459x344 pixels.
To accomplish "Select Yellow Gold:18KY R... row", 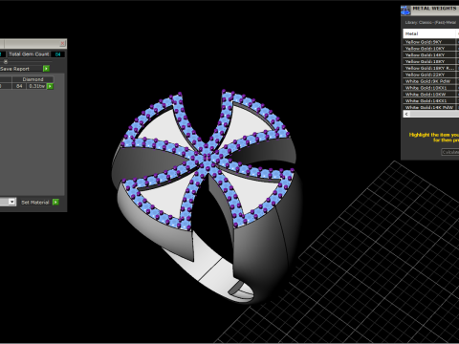I will point(429,68).
